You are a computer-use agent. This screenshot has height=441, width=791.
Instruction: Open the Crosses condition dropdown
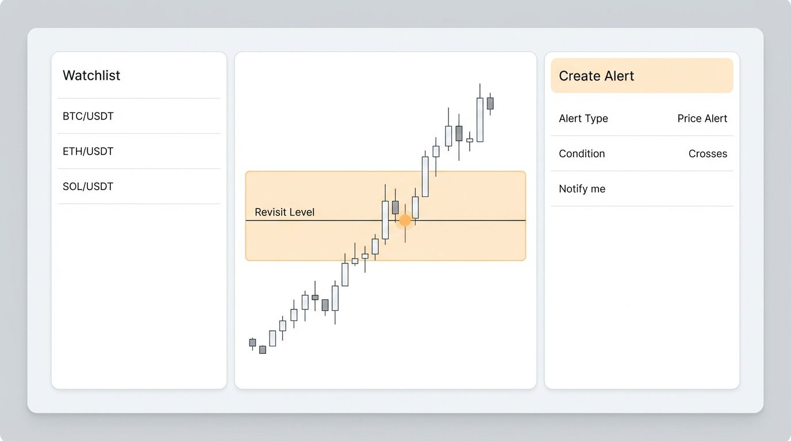pos(708,153)
